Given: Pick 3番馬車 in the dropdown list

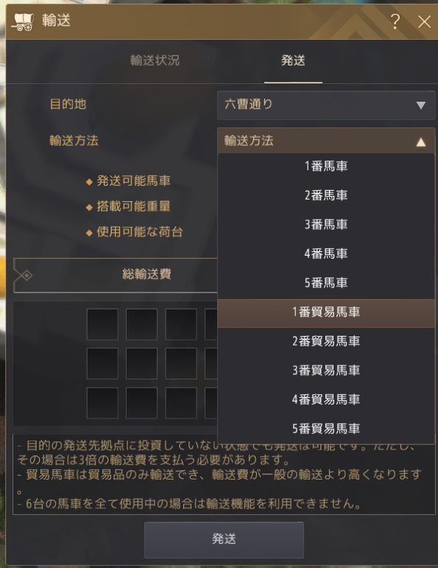Looking at the screenshot, I should point(326,225).
